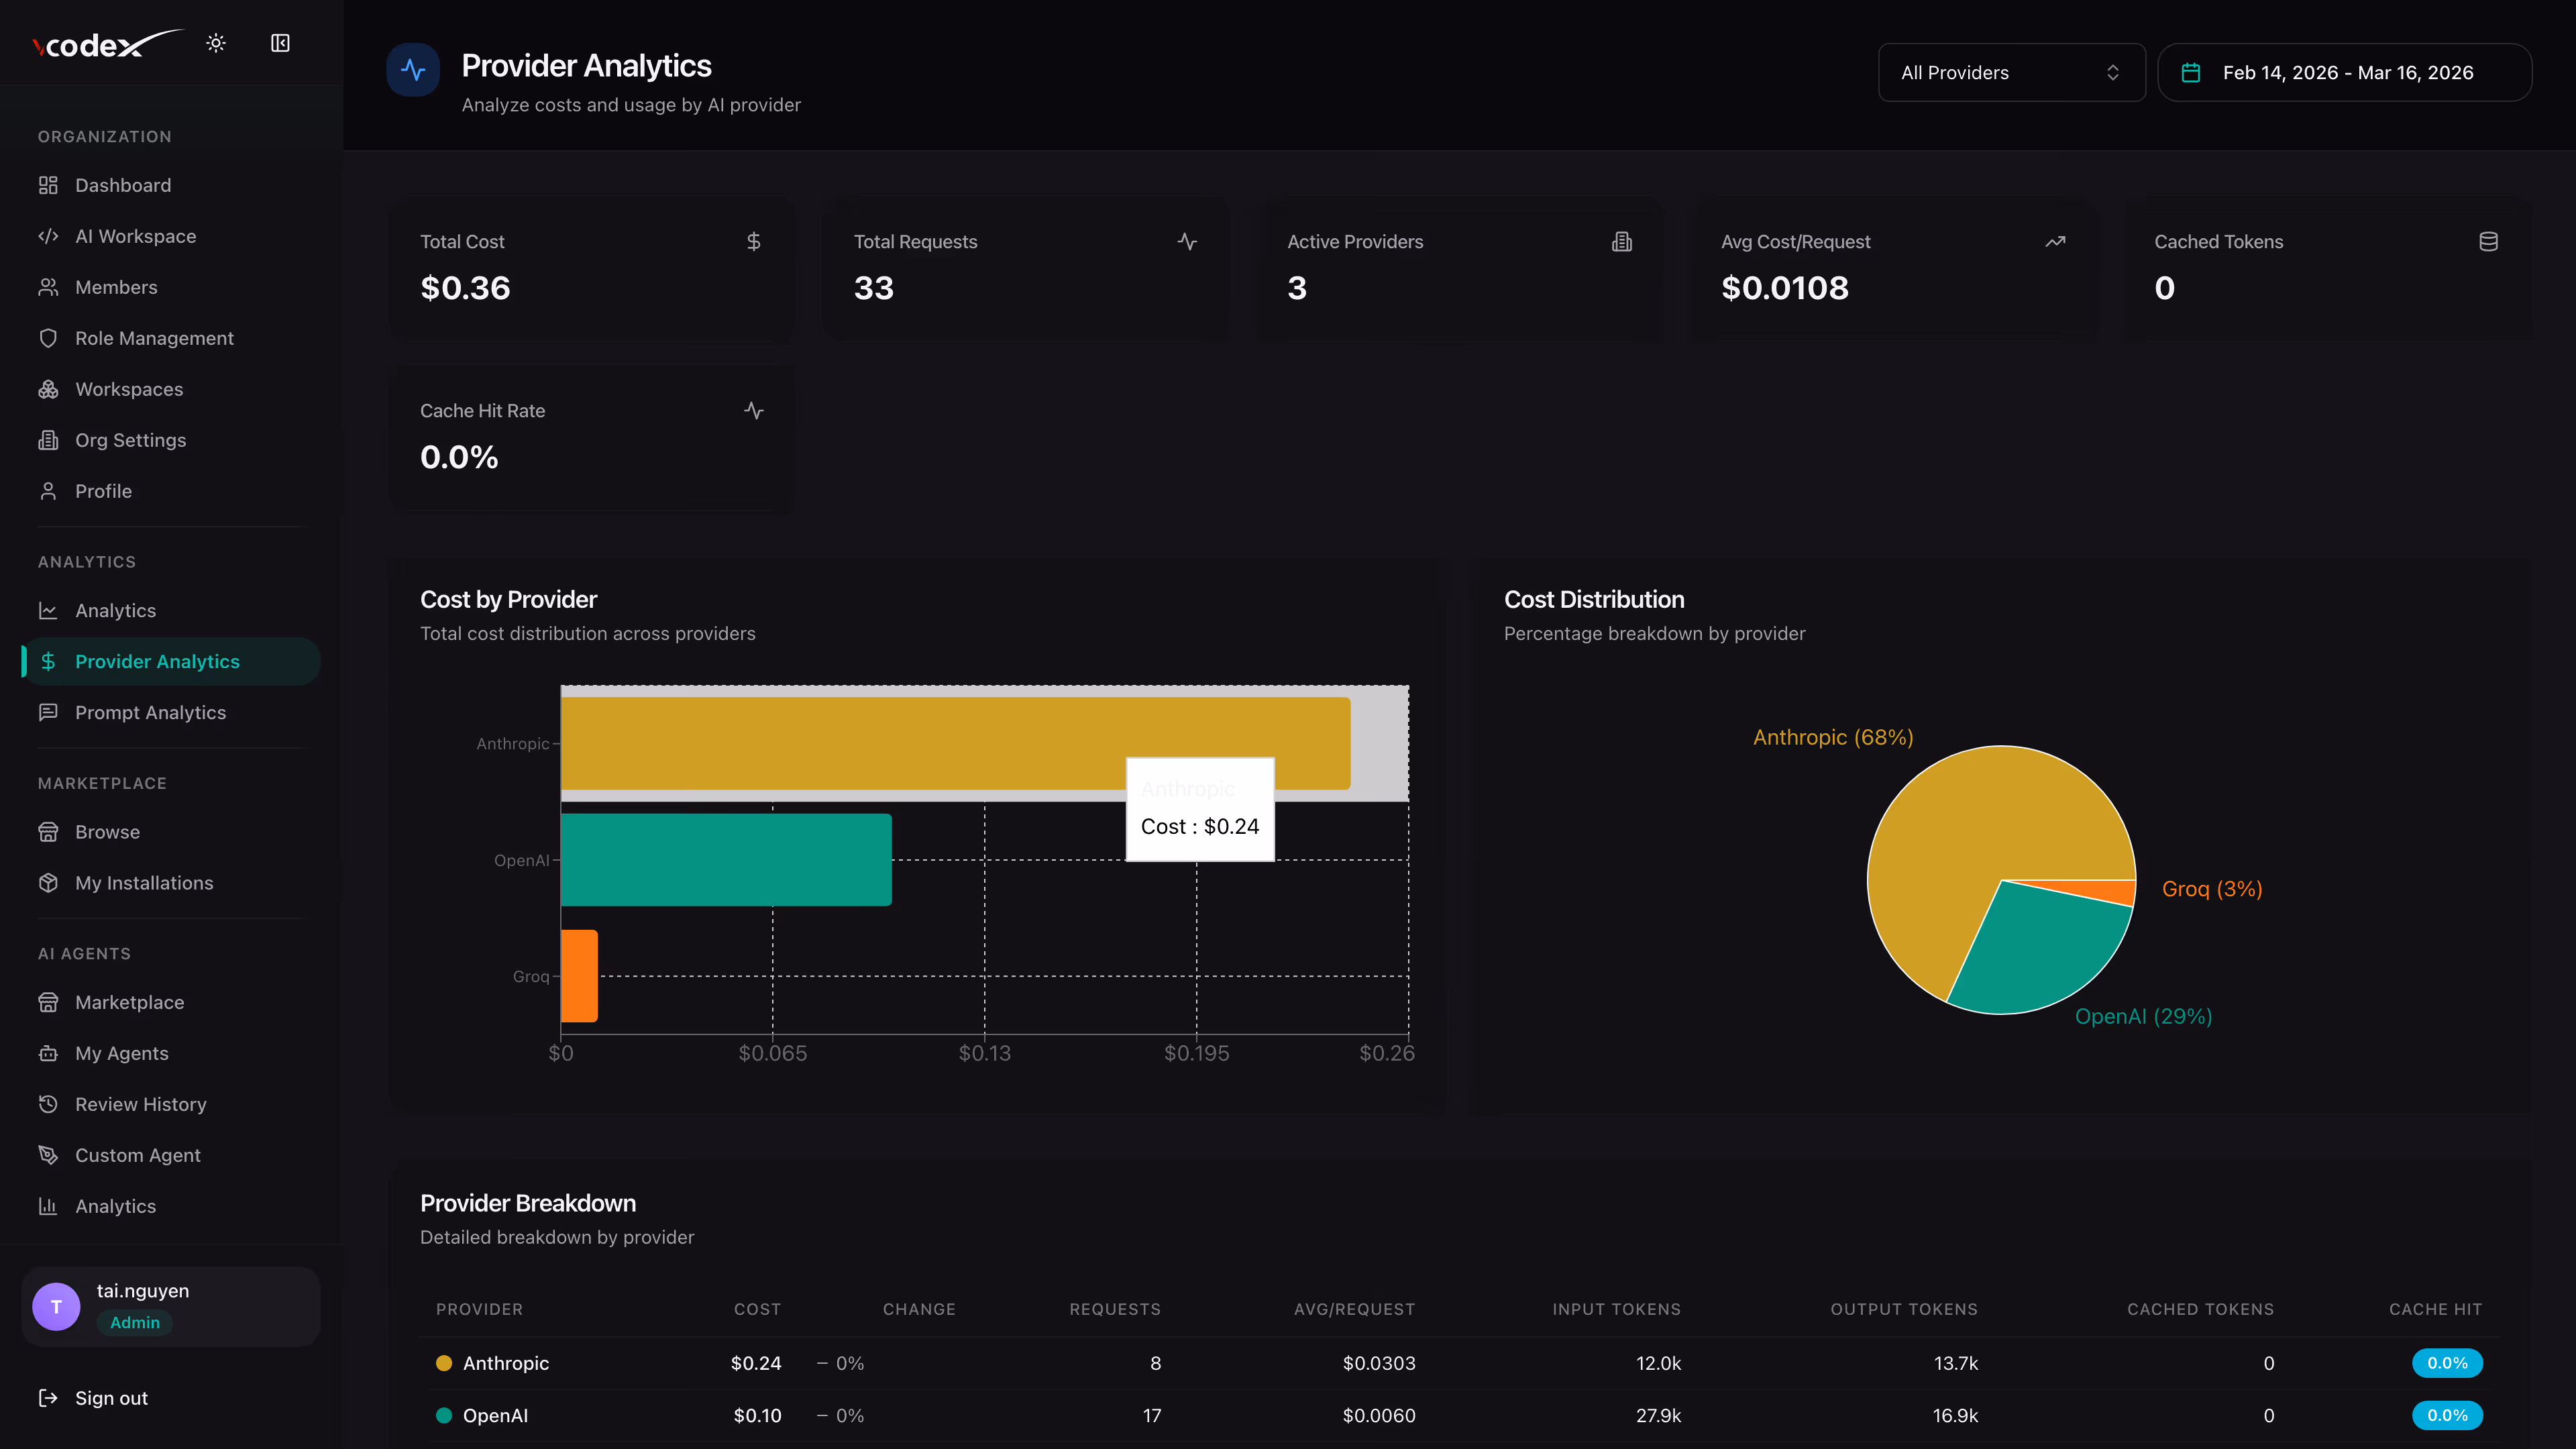This screenshot has height=1449, width=2576.
Task: Click the Dashboard grid icon
Action: [x=48, y=185]
